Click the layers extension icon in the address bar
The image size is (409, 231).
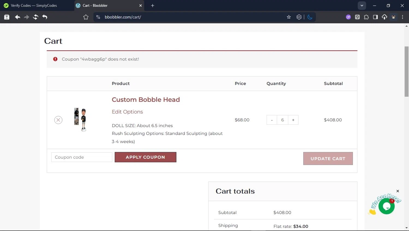point(299,17)
